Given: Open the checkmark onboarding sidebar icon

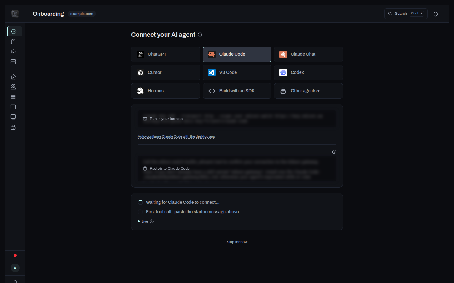Looking at the screenshot, I should (14, 31).
